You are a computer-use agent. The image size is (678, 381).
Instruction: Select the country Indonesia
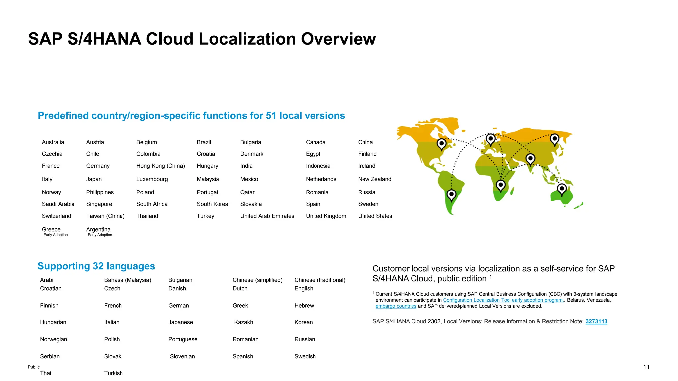318,166
